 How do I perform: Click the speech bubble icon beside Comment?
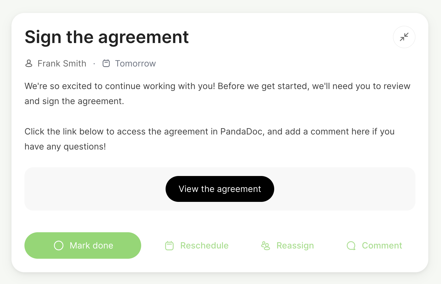pyautogui.click(x=351, y=245)
